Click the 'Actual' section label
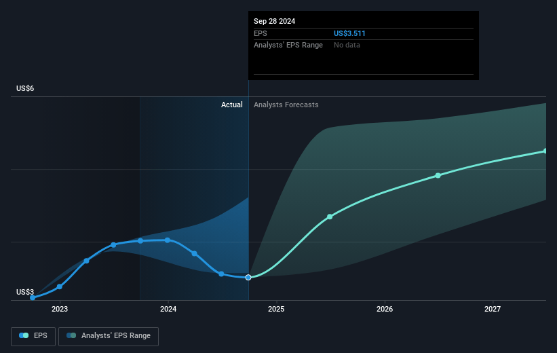Image resolution: width=557 pixels, height=353 pixels. (231, 105)
